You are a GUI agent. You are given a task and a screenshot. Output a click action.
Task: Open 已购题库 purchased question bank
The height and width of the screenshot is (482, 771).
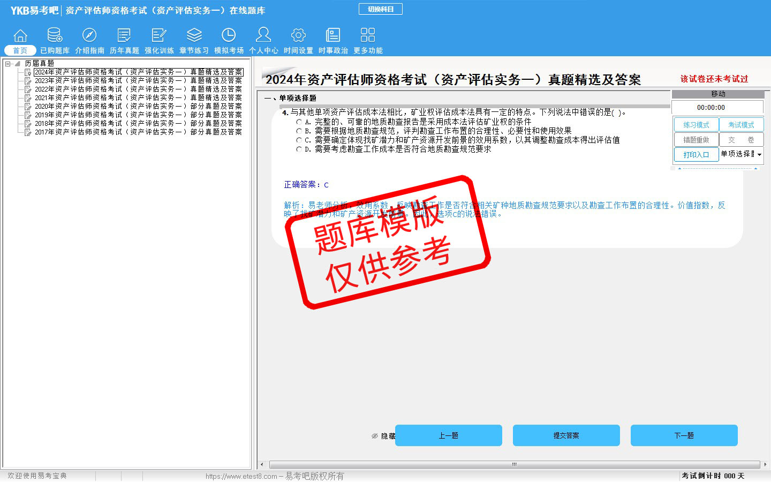pyautogui.click(x=55, y=36)
